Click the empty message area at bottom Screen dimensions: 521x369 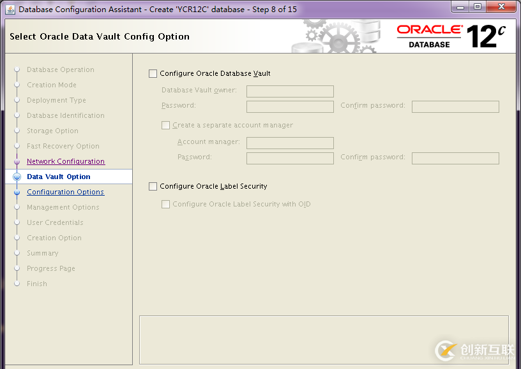tap(324, 340)
